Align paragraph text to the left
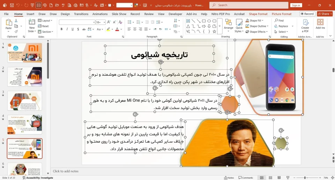The width and height of the screenshot is (335, 180). tap(129, 29)
